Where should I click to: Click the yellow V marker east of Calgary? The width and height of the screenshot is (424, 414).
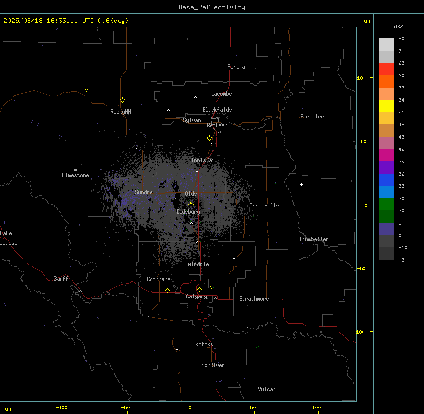[211, 287]
